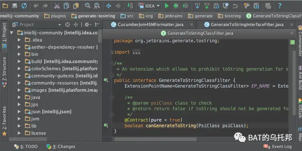Open Help question mark icon
The height and width of the screenshot is (151, 302).
pos(280,6)
